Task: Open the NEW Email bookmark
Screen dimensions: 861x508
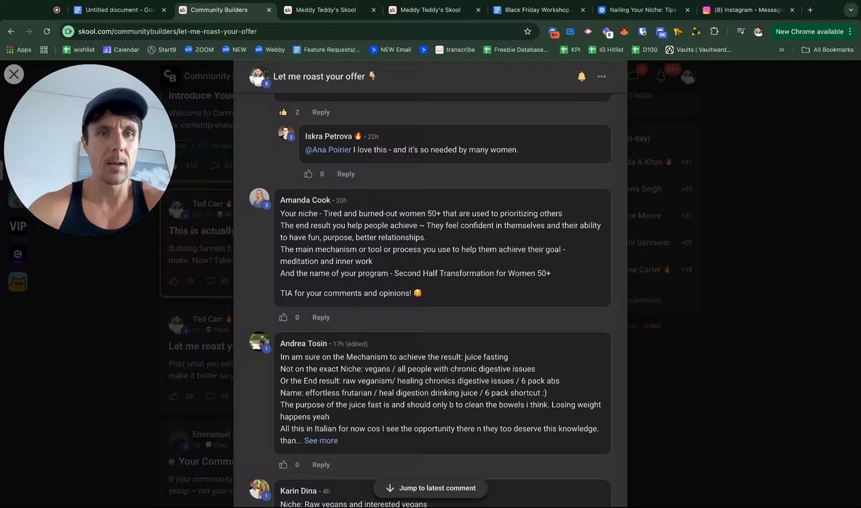Action: [390, 50]
